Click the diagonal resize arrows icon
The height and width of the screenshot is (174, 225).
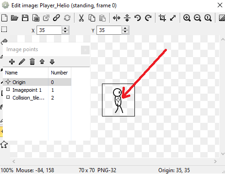(x=173, y=18)
